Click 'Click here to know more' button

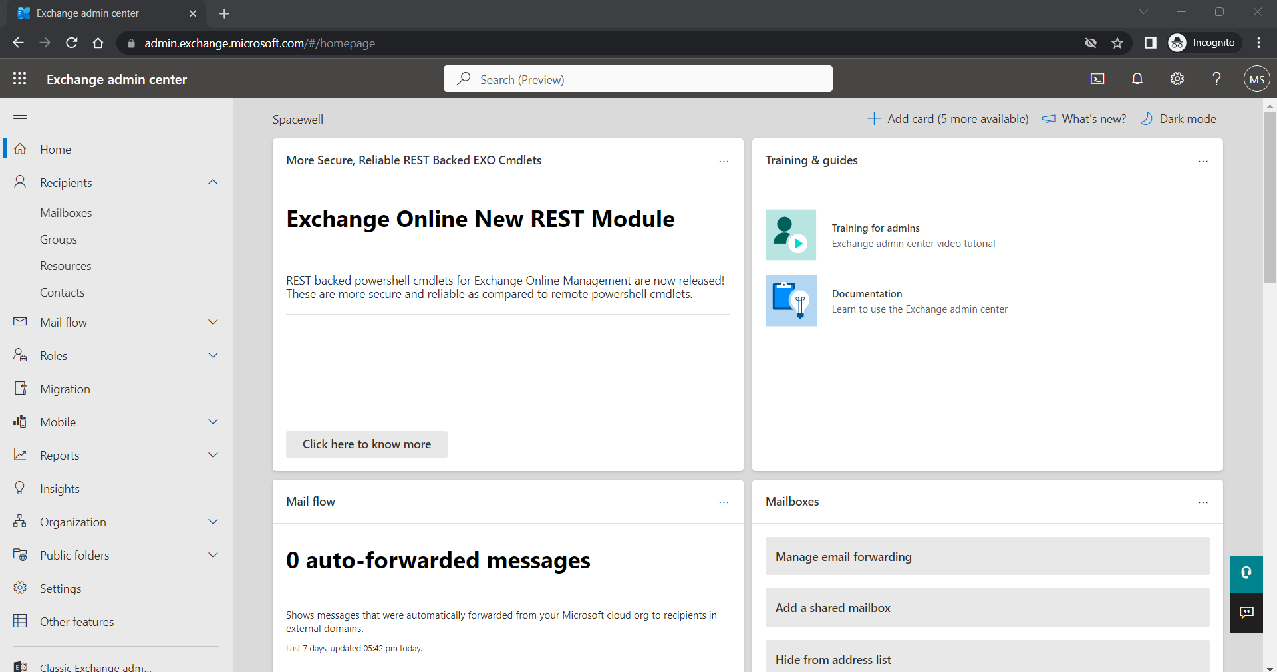(x=366, y=444)
